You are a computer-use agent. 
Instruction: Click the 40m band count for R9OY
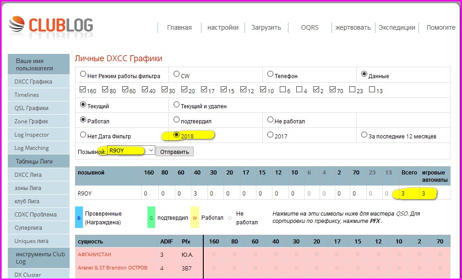[x=195, y=193]
